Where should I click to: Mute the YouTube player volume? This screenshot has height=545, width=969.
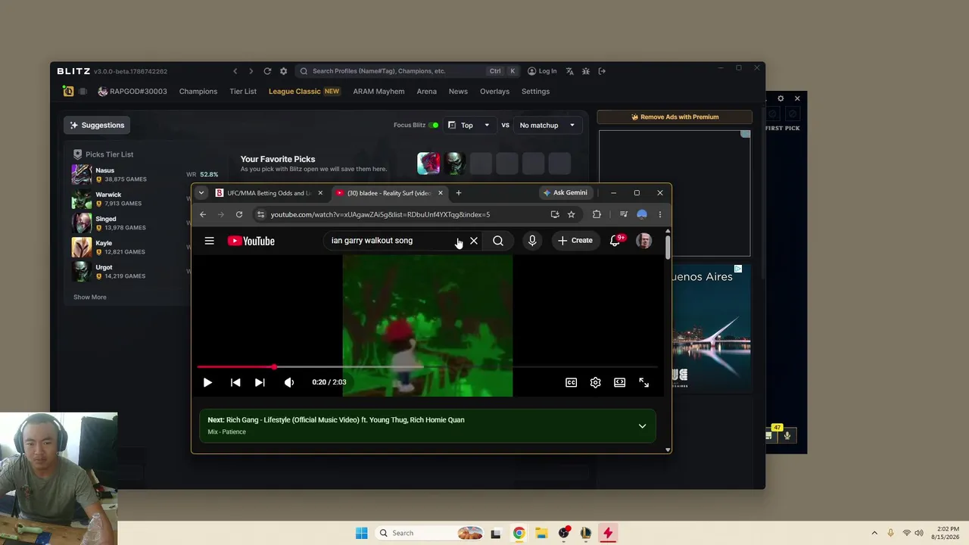289,382
